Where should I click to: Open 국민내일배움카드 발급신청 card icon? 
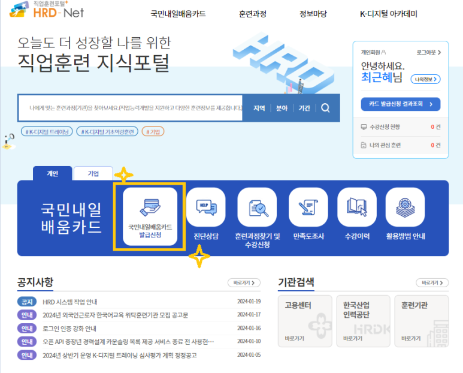pyautogui.click(x=150, y=216)
